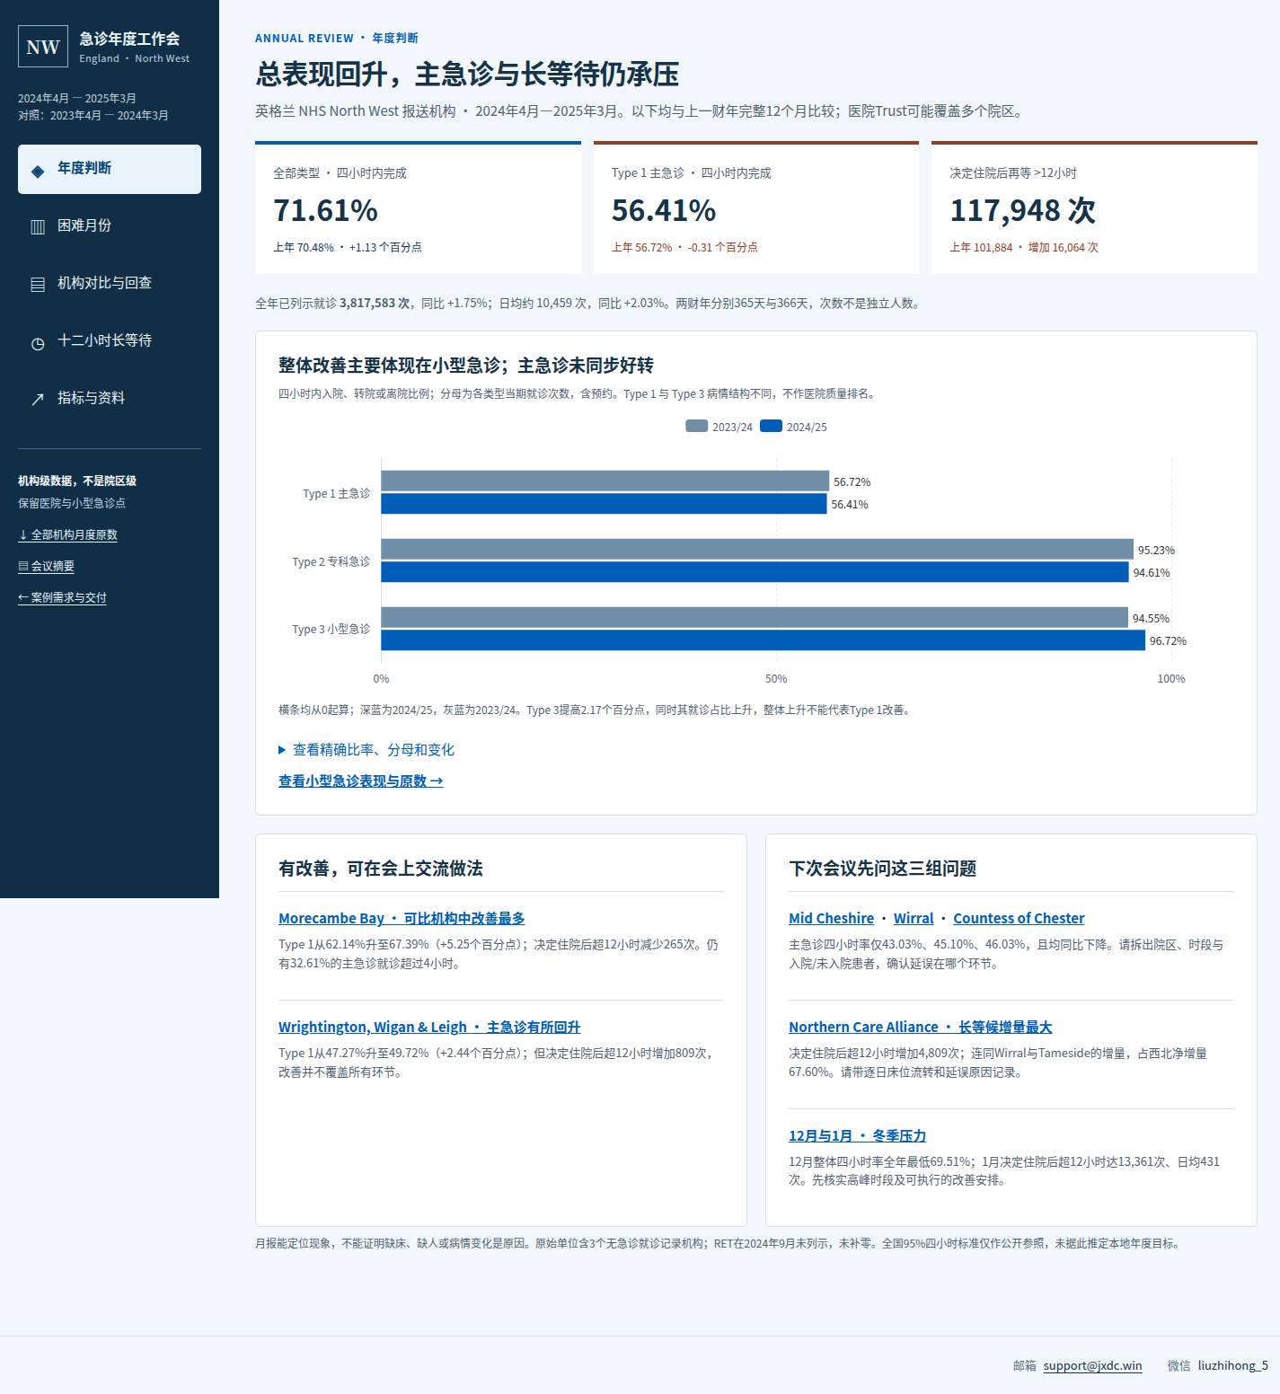This screenshot has height=1394, width=1280.
Task: Click the clock icon beside 十二小时长等待
Action: coord(38,343)
